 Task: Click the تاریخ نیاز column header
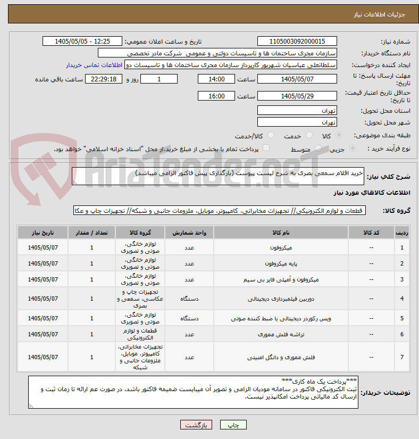[43, 233]
